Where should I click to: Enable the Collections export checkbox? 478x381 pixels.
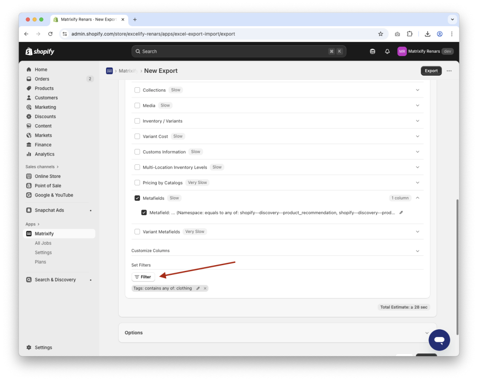137,90
